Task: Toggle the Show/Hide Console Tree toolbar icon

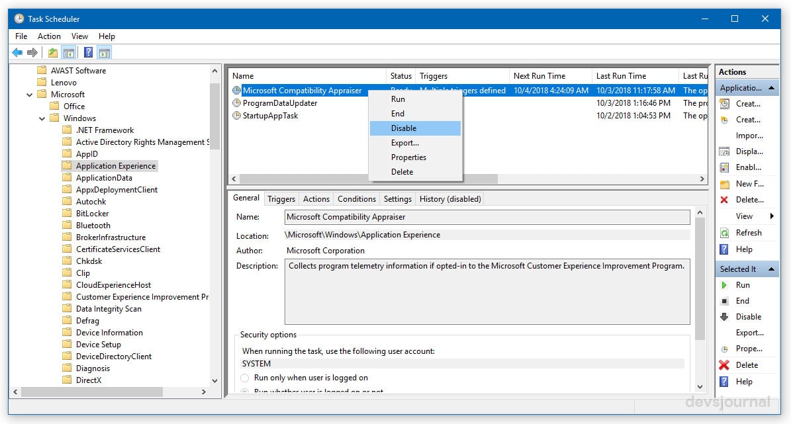Action: (69, 52)
